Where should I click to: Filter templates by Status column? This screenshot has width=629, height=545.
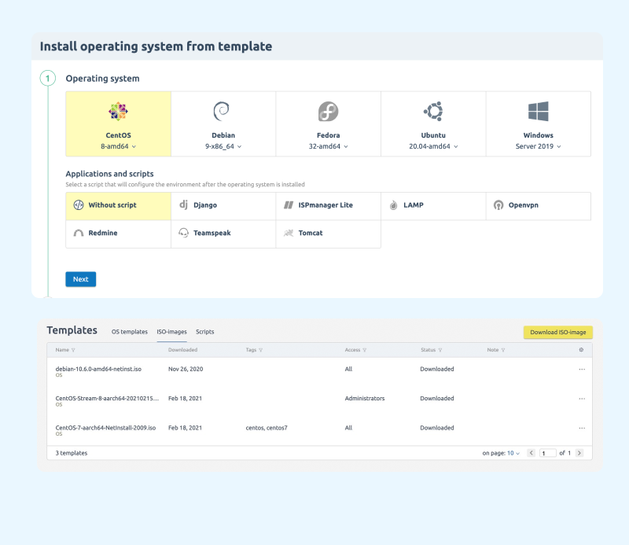(x=440, y=350)
